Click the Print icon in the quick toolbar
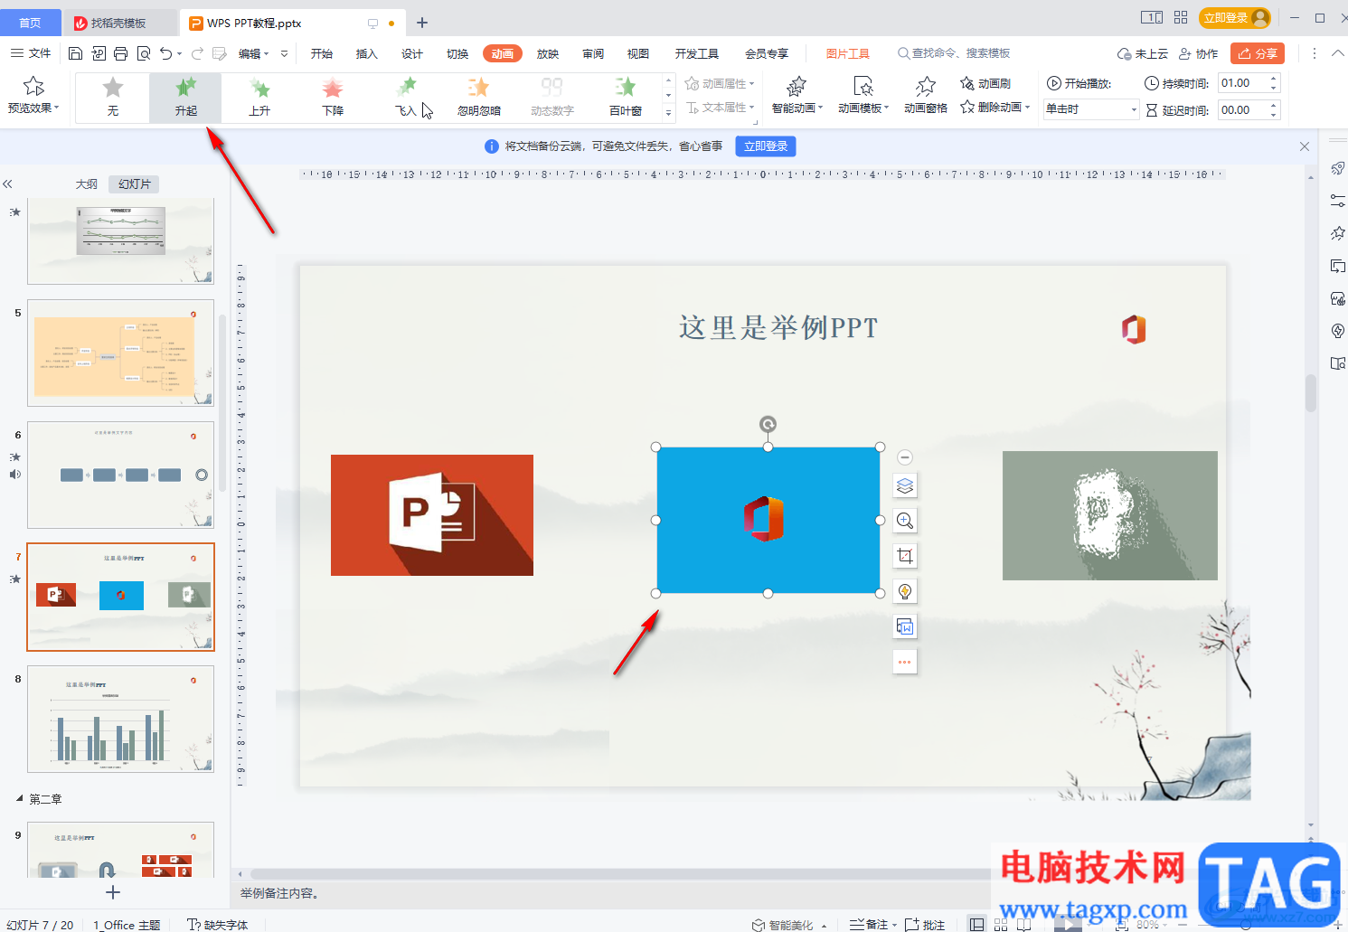Screen dimensions: 1348x932 pos(121,53)
